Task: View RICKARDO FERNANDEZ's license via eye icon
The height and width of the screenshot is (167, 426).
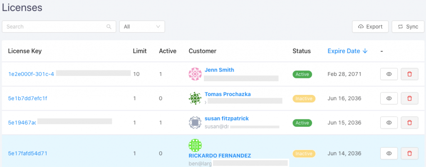Action: [389, 153]
